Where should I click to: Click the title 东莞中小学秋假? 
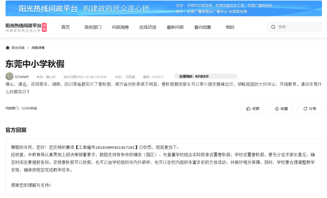35,64
